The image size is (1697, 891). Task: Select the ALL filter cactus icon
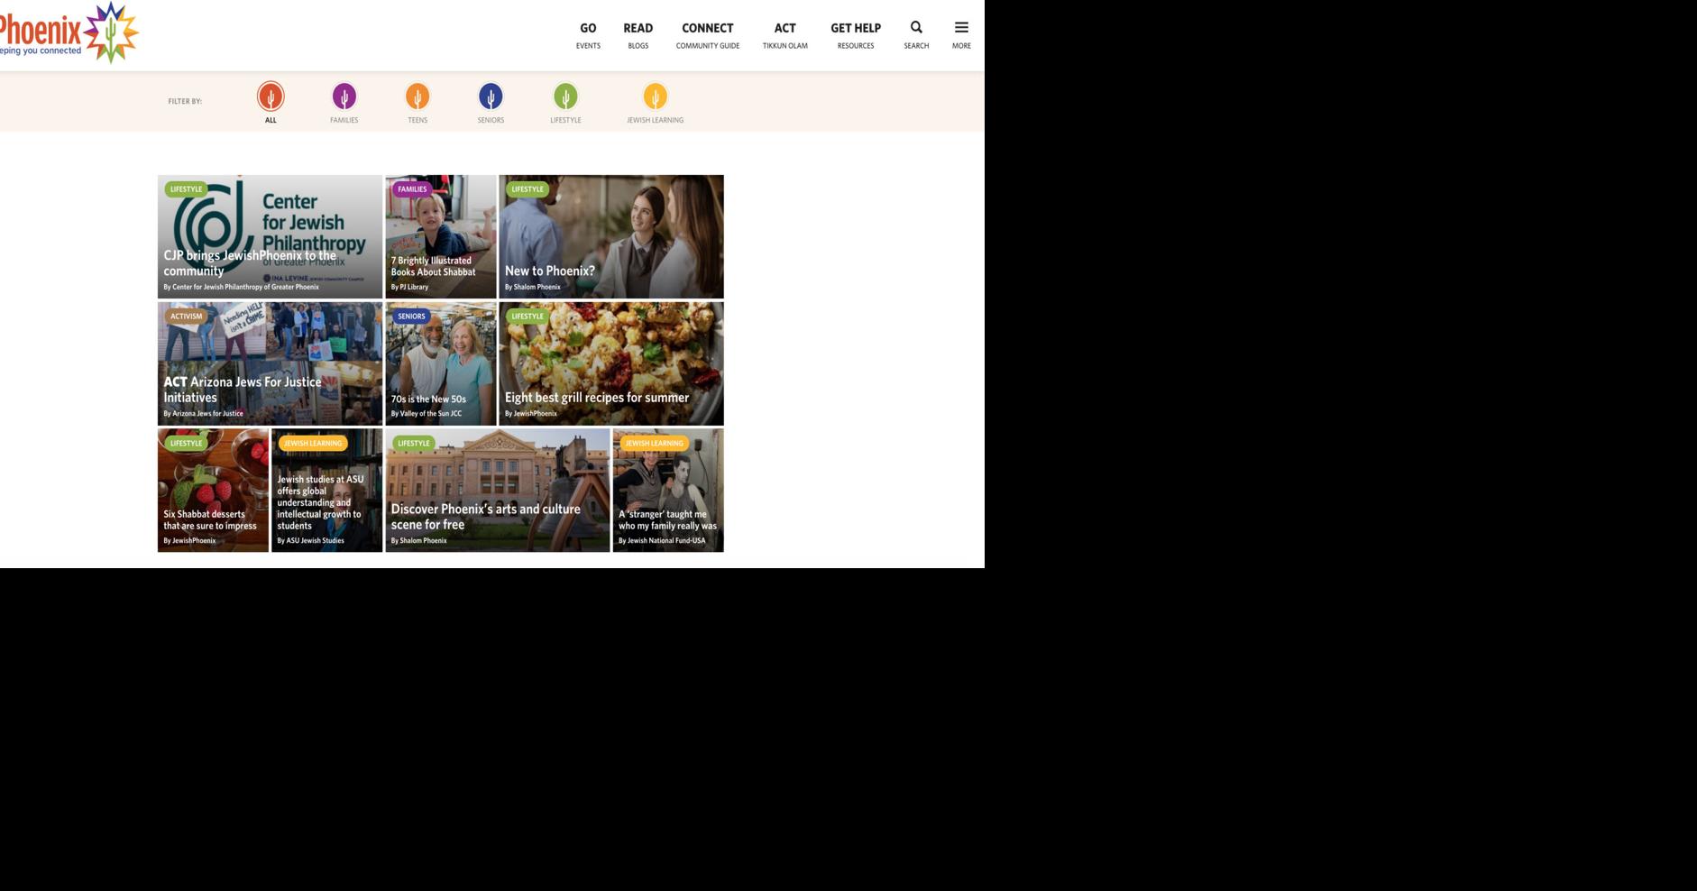pyautogui.click(x=271, y=96)
